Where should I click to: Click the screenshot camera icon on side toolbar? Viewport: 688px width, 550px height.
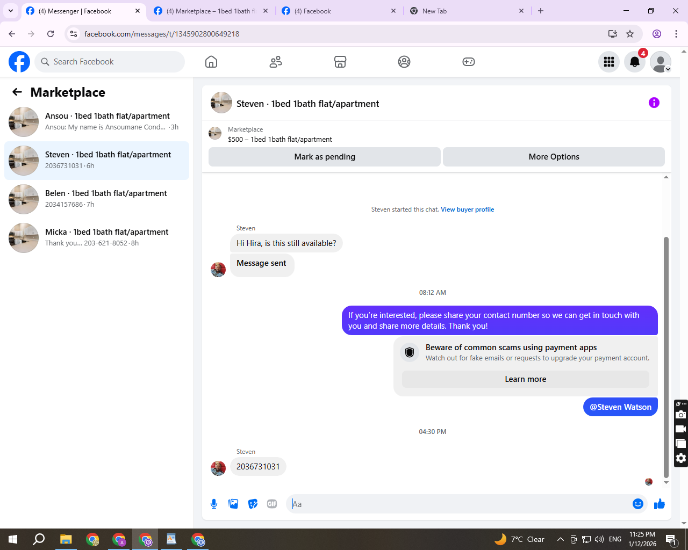tap(680, 415)
